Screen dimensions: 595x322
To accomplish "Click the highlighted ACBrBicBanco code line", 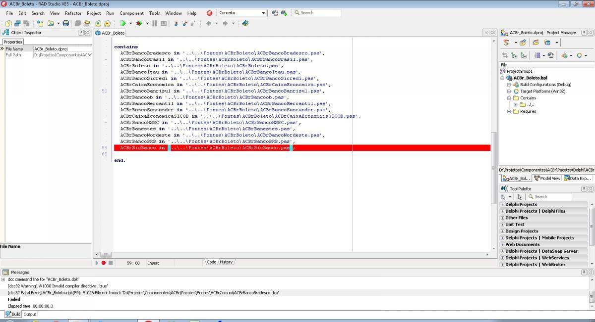I will [302, 147].
